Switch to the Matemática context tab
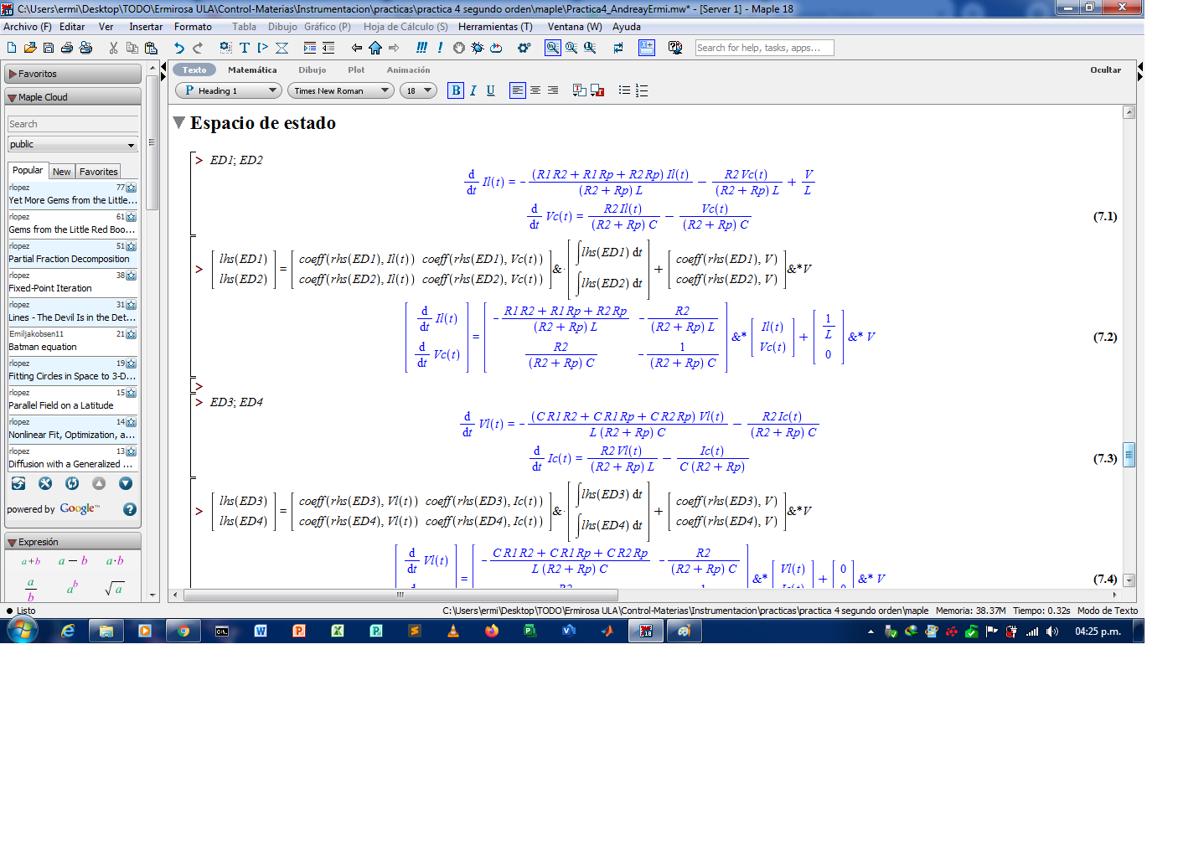1178x866 pixels. [x=253, y=70]
